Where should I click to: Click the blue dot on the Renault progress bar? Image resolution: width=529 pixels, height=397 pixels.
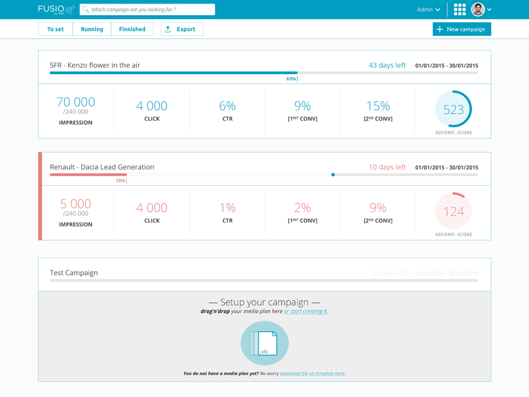(x=333, y=175)
